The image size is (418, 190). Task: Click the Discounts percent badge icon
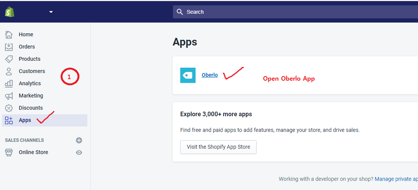pyautogui.click(x=9, y=108)
